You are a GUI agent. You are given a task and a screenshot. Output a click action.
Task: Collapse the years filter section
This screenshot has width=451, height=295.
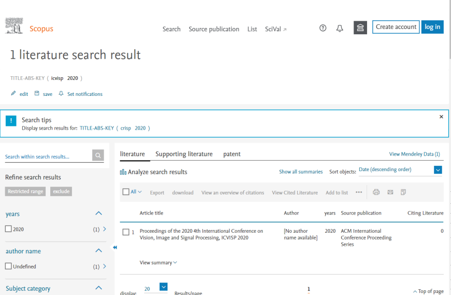point(99,213)
